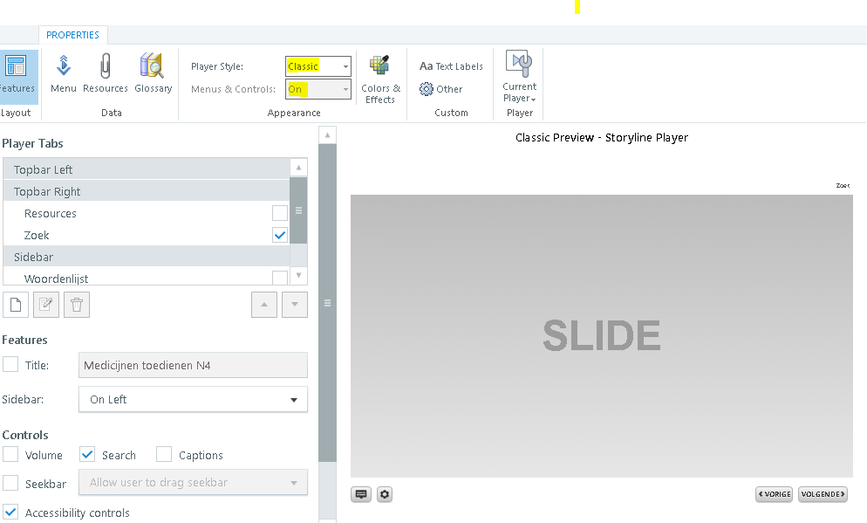
Task: Open the Resources data settings
Action: [x=105, y=74]
